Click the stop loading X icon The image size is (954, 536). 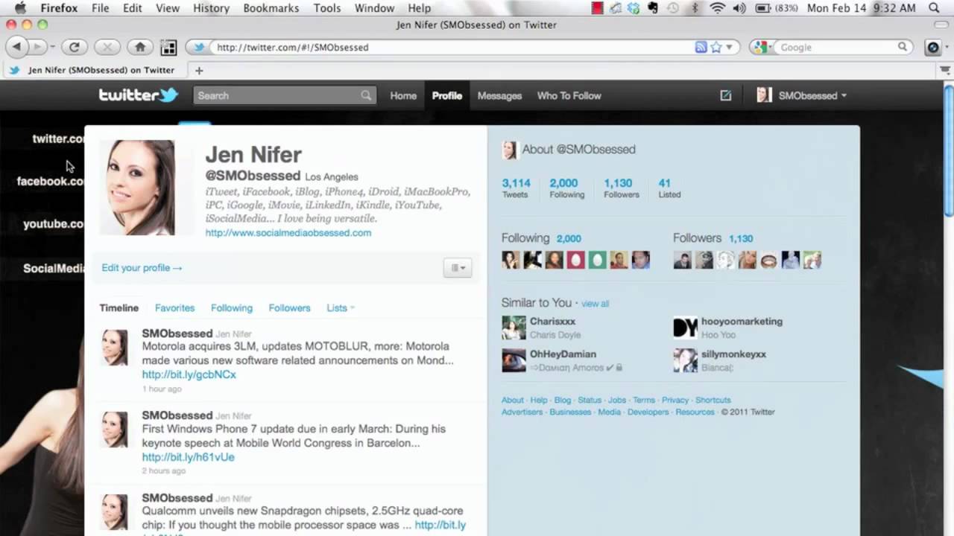click(107, 47)
